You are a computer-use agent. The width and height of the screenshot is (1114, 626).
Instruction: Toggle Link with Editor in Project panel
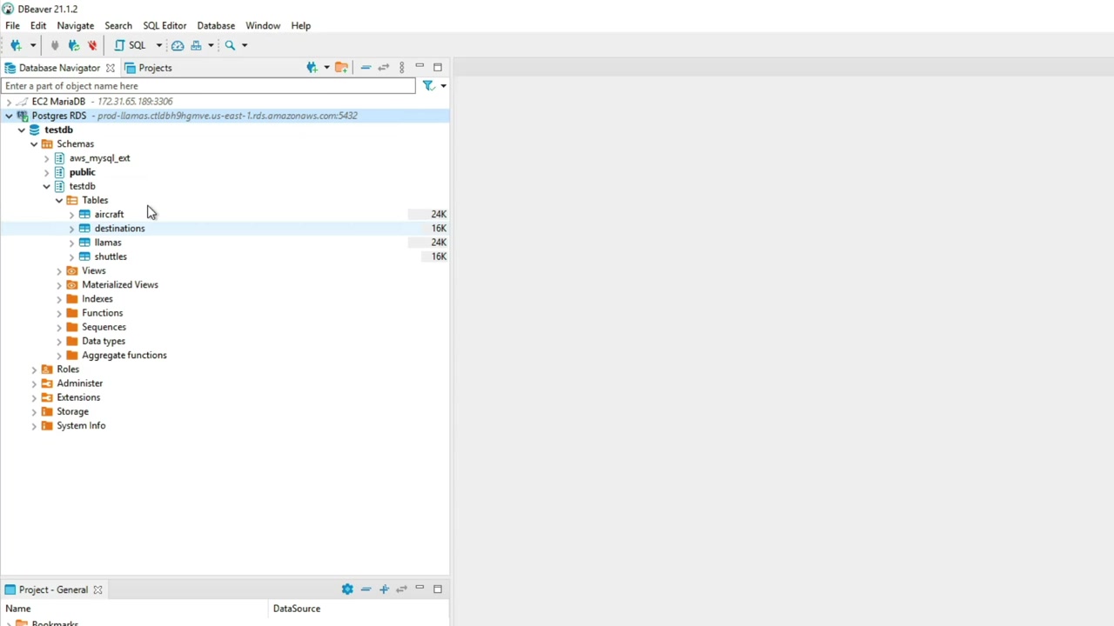401,589
